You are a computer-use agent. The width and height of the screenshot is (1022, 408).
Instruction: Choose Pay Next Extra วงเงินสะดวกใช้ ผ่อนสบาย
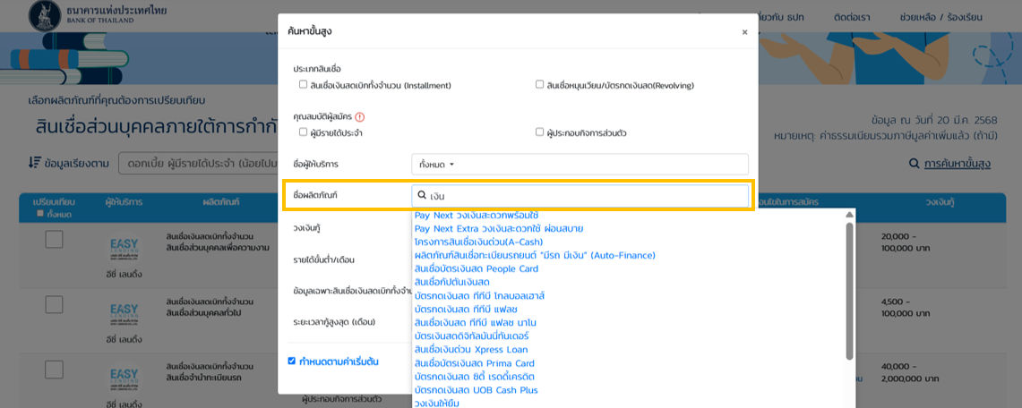click(499, 228)
